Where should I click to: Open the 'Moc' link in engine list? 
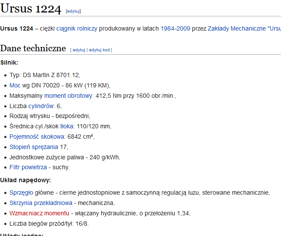pos(15,85)
